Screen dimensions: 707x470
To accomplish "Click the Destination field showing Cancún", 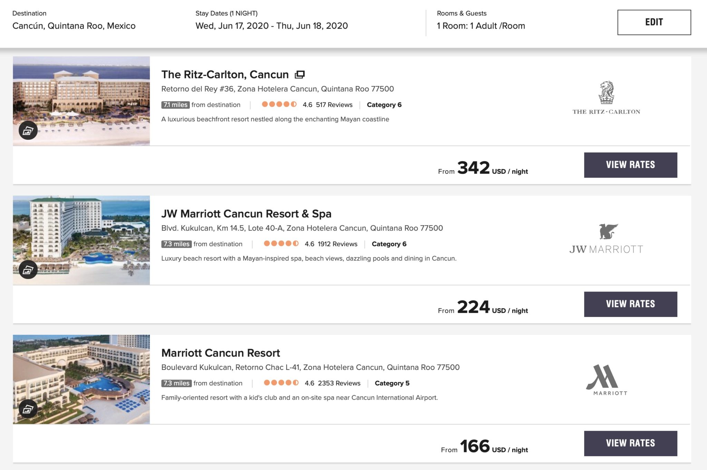I will click(74, 26).
